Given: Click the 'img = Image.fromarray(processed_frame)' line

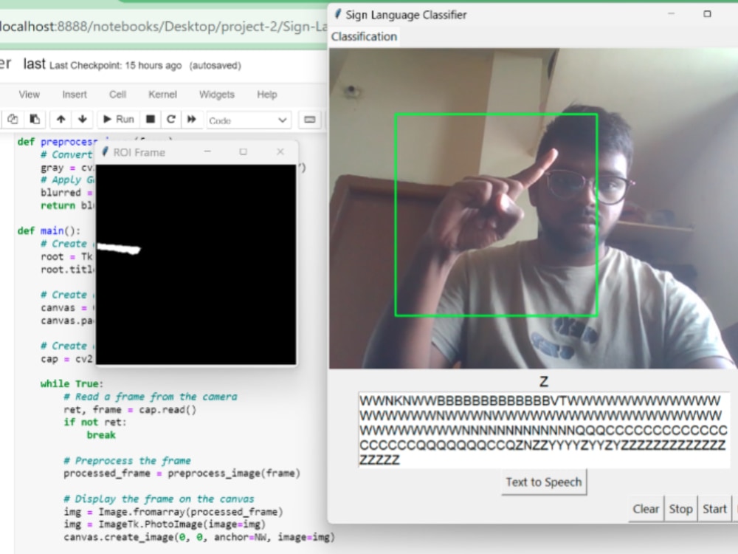Looking at the screenshot, I should (173, 512).
